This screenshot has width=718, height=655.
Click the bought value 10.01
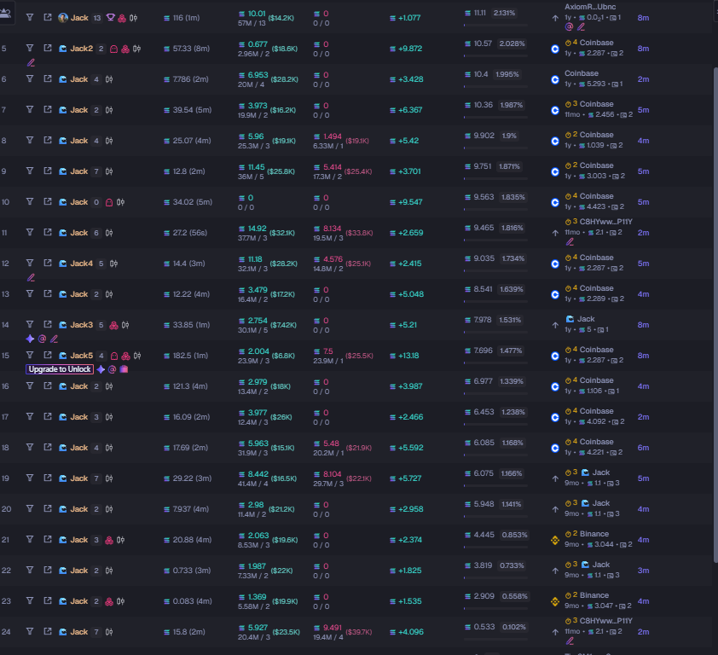(x=257, y=14)
